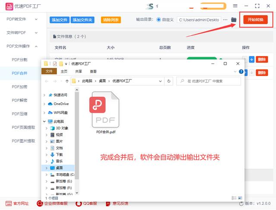This screenshot has width=276, height=210.
Task: Collapse 此电脑 node in Explorer tree
Action: pos(44,121)
